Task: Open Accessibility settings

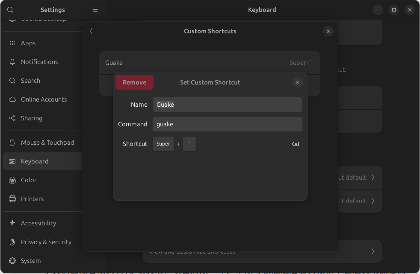Action: point(38,223)
